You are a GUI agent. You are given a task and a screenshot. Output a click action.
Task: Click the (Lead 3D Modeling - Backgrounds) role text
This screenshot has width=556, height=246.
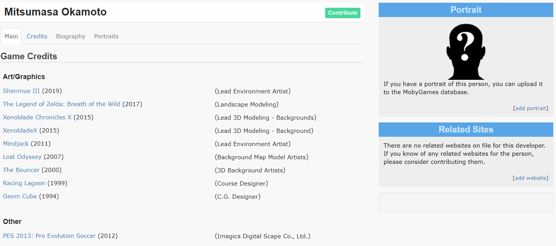tap(265, 118)
